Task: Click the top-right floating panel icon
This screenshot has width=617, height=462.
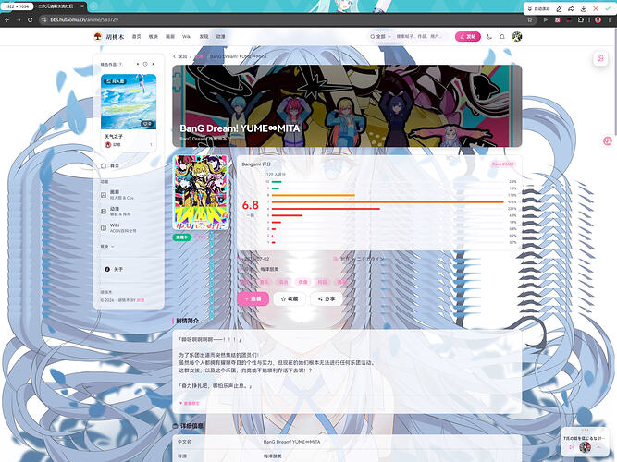Action: [601, 58]
